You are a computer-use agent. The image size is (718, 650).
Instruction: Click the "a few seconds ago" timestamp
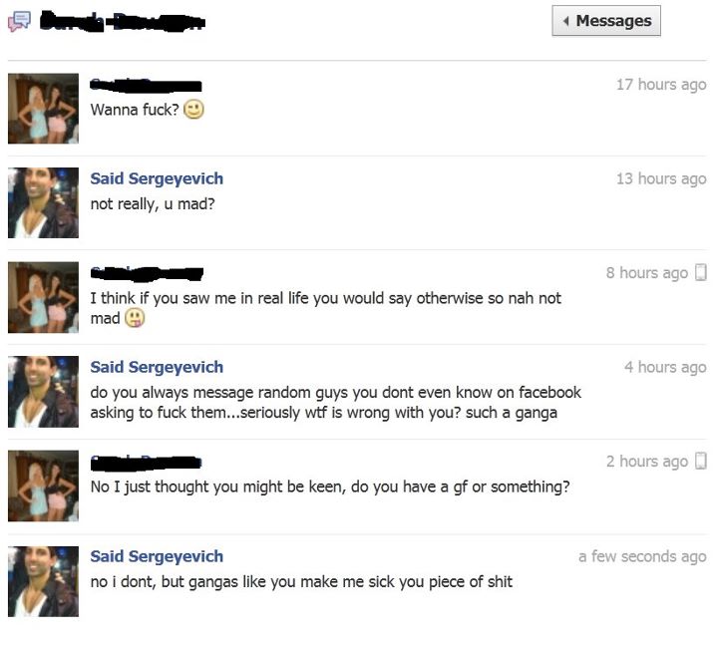pos(641,556)
